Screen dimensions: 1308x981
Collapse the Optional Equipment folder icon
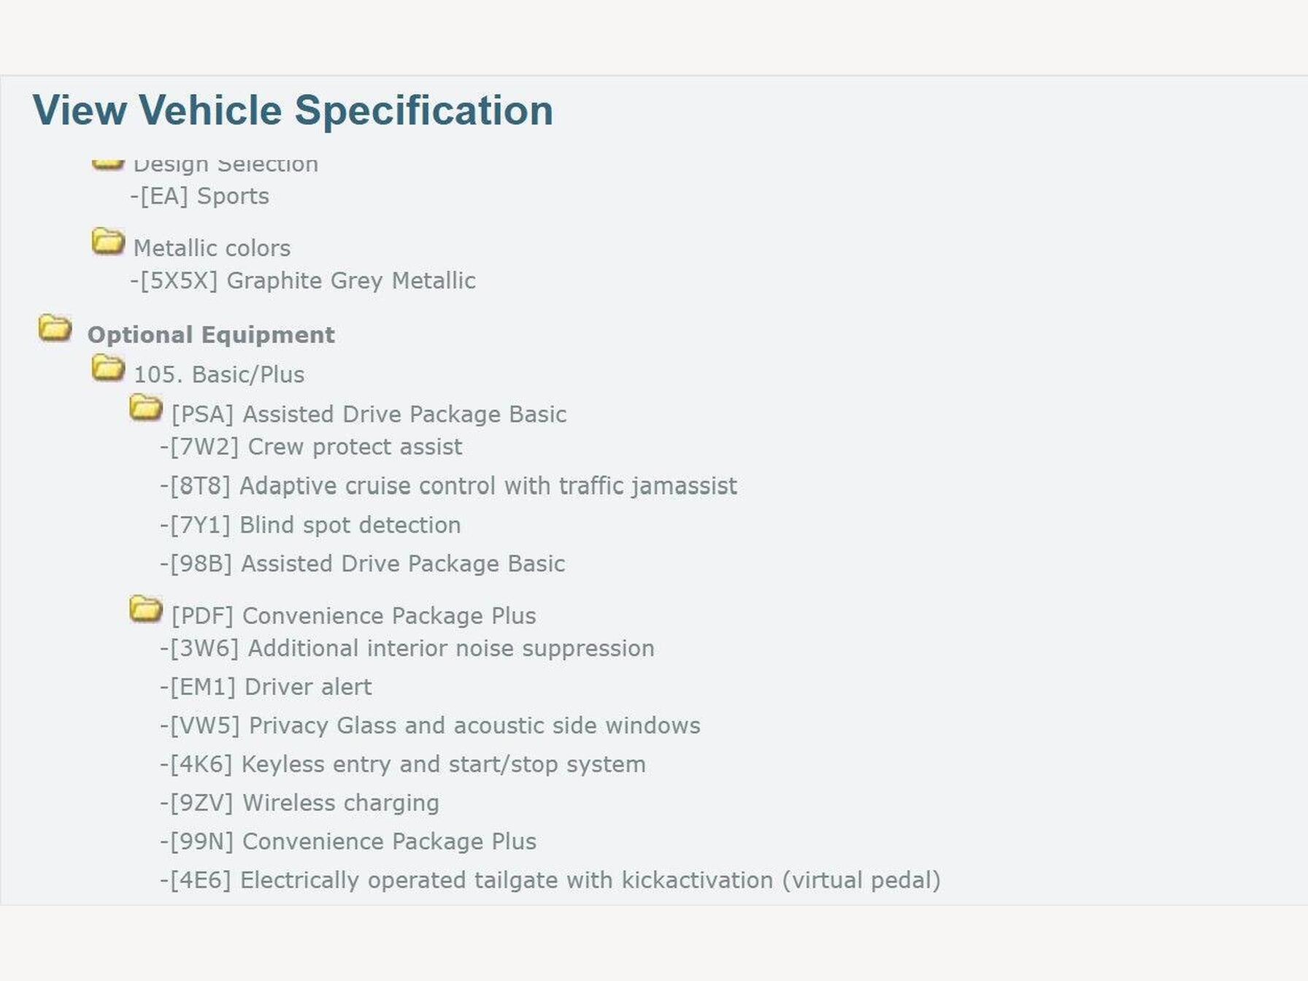coord(55,328)
